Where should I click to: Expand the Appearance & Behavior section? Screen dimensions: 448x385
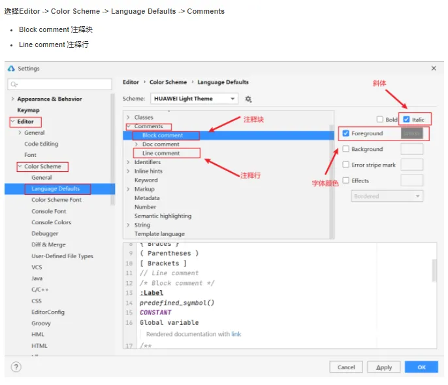(x=12, y=99)
